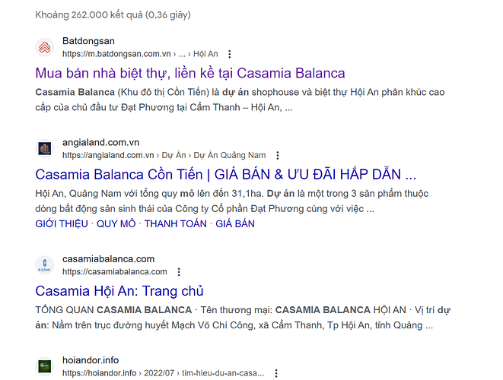Viewport: 503px width, 380px height.
Task: Click the Batdongsan snippet about Khu đô thị Cồn Tiến
Action: (x=240, y=100)
